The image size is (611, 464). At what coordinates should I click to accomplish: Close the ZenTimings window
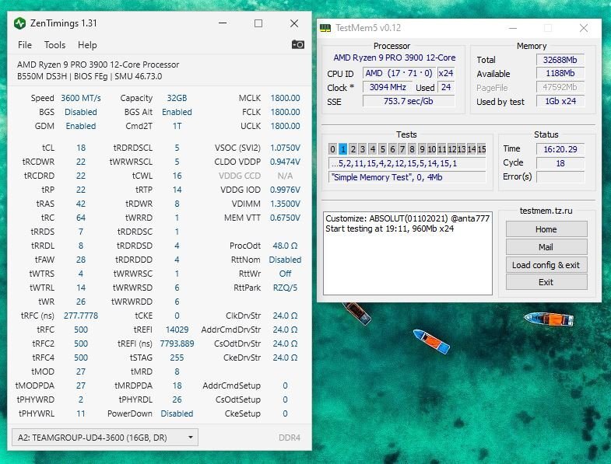[x=294, y=23]
